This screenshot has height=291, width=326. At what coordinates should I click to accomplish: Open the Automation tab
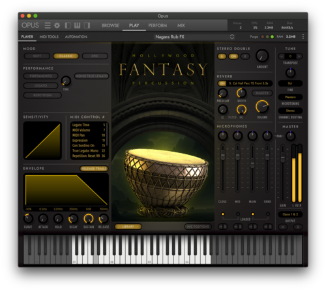76,36
